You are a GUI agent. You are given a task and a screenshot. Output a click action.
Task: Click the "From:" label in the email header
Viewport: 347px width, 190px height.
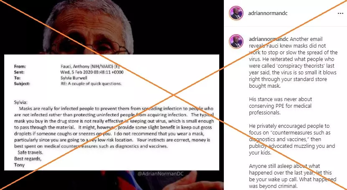click(x=20, y=66)
